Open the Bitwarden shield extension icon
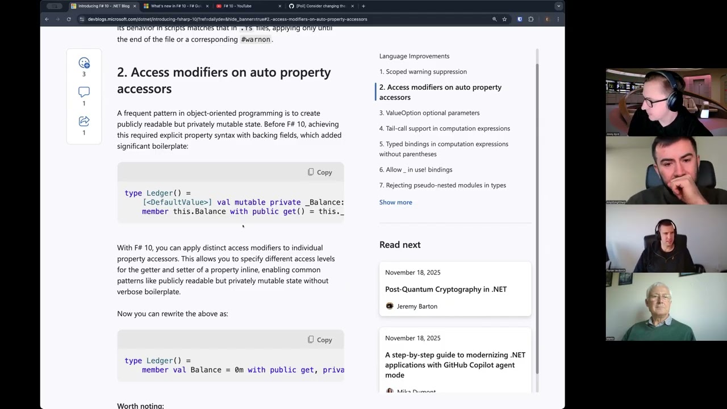The width and height of the screenshot is (727, 409). (519, 19)
